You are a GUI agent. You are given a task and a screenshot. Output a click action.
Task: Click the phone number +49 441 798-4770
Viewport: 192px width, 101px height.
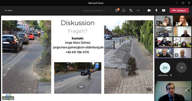coord(77,52)
